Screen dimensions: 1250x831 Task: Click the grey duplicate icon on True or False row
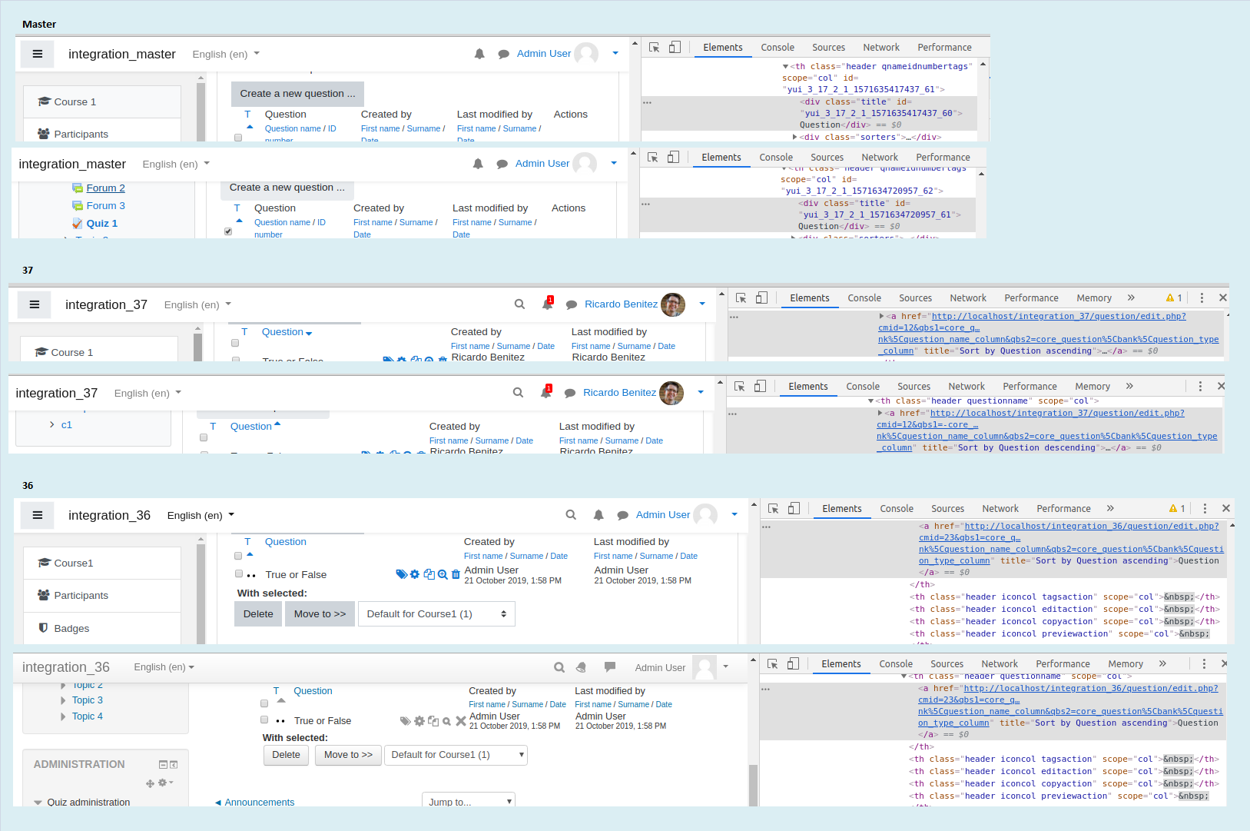tap(433, 721)
